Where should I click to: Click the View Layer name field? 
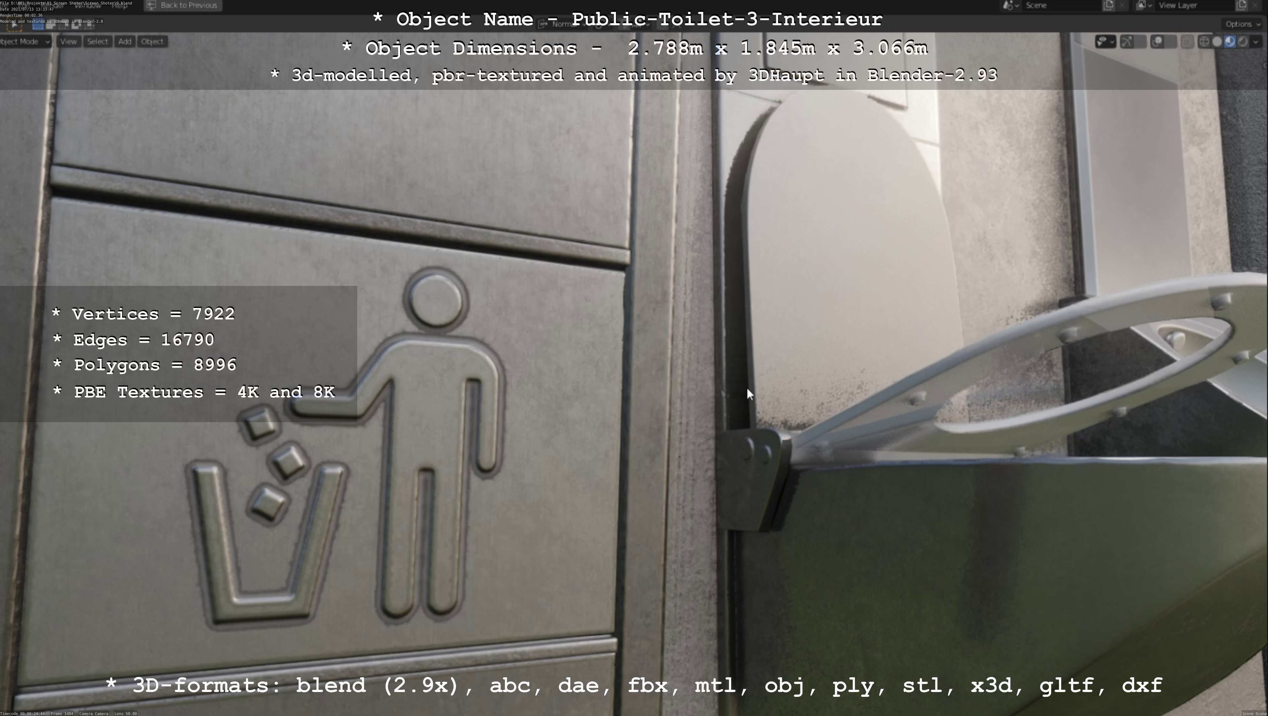1194,5
